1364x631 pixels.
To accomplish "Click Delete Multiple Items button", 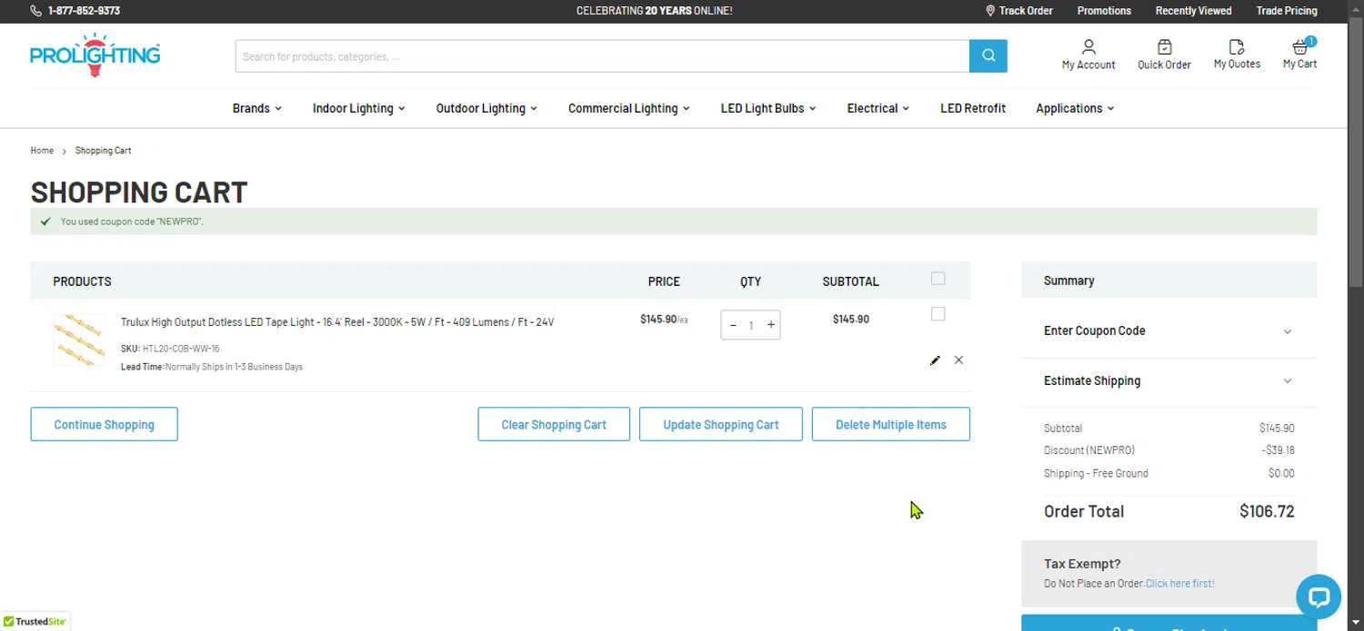I will coord(891,424).
